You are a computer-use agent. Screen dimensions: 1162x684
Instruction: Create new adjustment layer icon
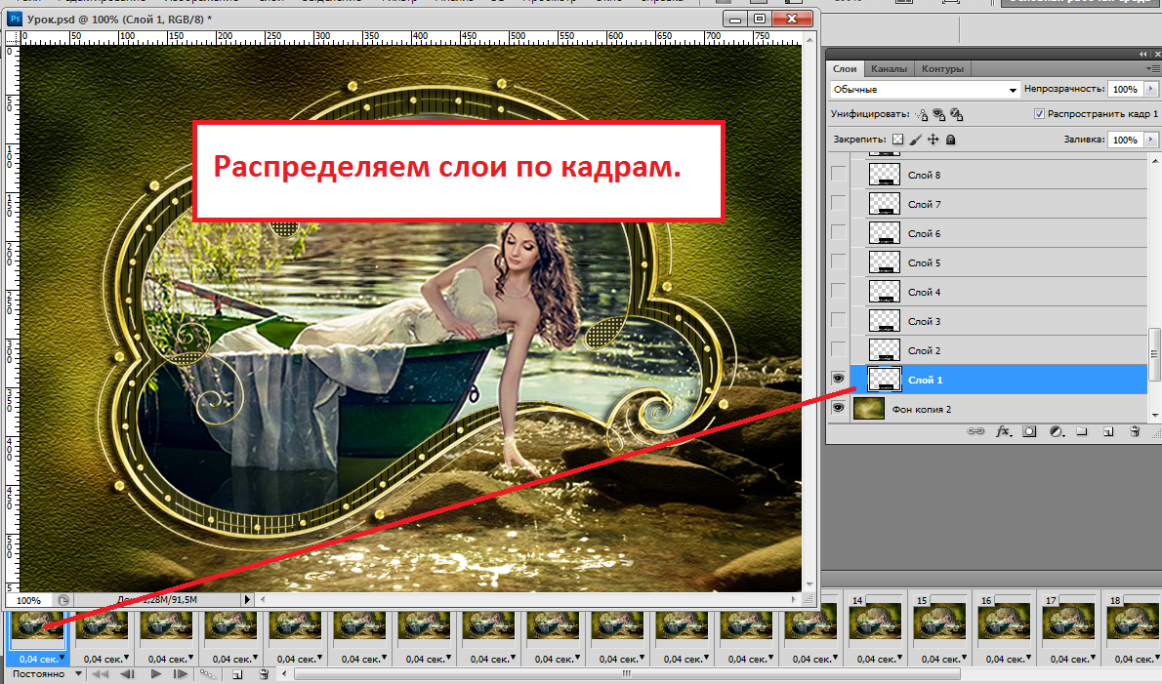click(1056, 431)
